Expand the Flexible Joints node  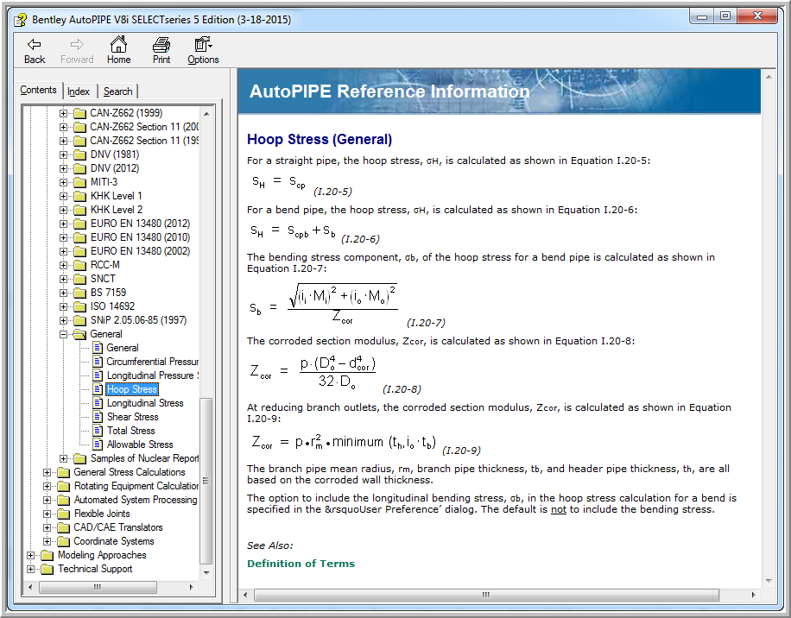pyautogui.click(x=47, y=514)
